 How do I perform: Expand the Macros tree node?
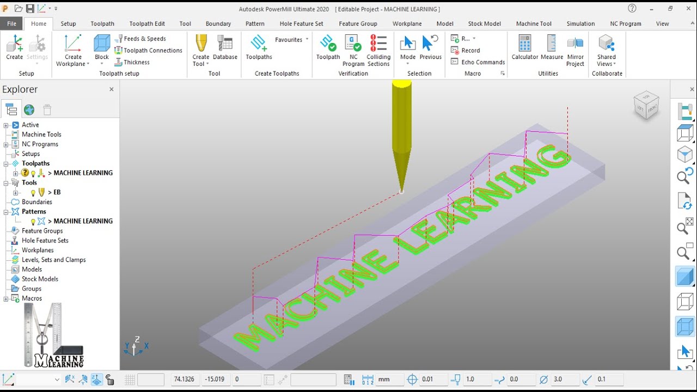[x=6, y=298]
